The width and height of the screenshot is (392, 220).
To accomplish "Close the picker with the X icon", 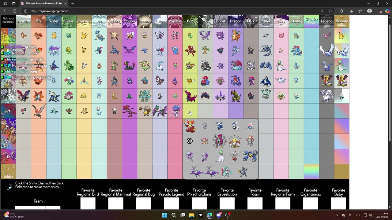I will pos(190,141).
